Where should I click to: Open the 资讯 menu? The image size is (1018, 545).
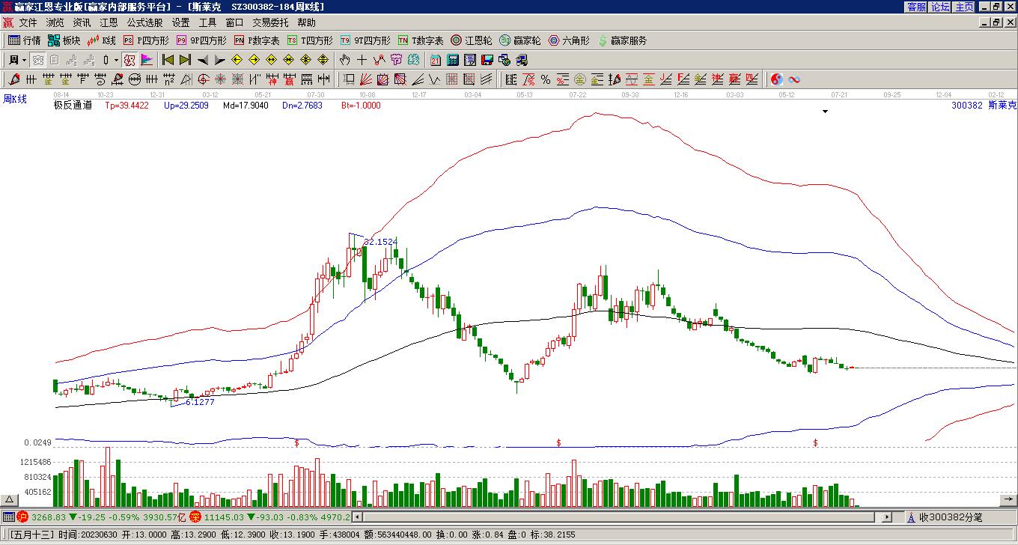[82, 23]
